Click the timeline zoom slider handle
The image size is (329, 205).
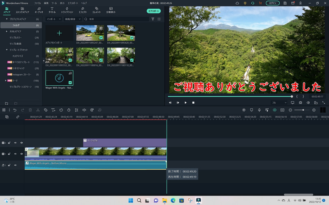303,110
